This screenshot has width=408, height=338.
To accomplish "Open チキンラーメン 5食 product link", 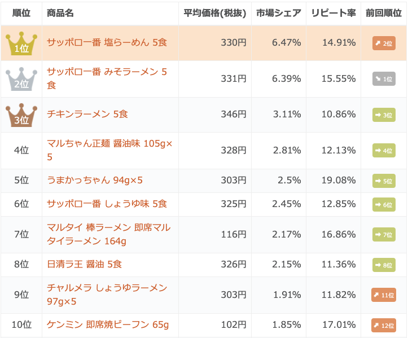I will pyautogui.click(x=87, y=114).
